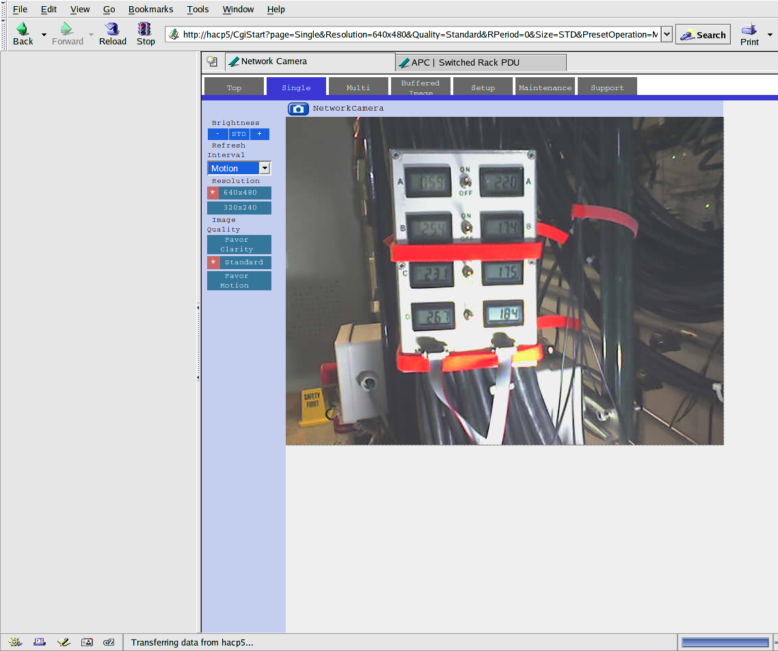Open the View menu
The image size is (778, 651).
pyautogui.click(x=80, y=9)
